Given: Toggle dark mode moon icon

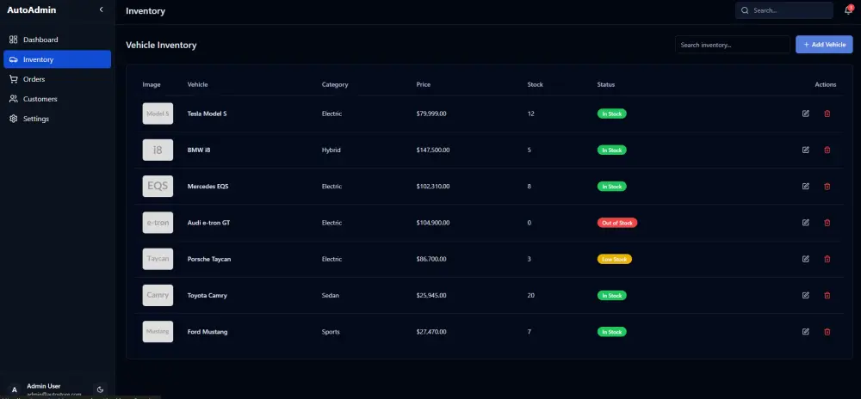Looking at the screenshot, I should [100, 390].
